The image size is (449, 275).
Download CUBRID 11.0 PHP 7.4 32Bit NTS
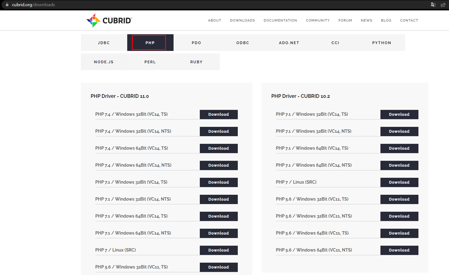(219, 131)
